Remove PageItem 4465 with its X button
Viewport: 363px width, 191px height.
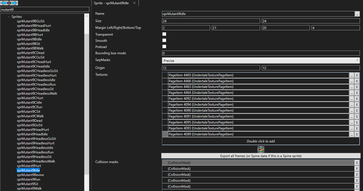pyautogui.click(x=357, y=75)
